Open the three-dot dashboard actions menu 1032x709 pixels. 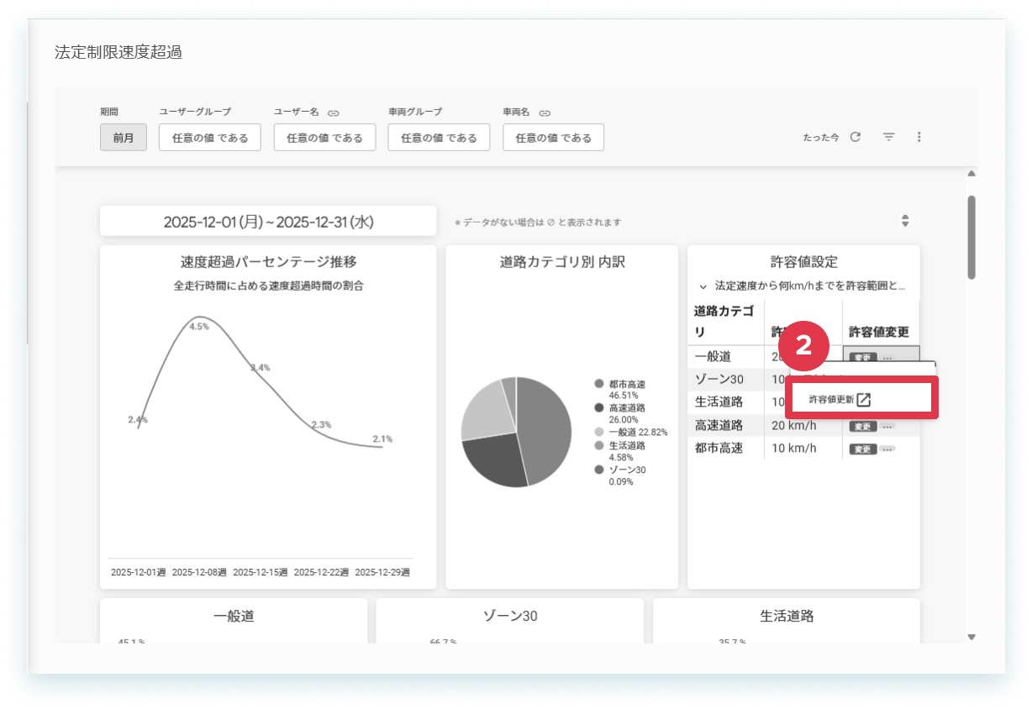click(x=919, y=137)
